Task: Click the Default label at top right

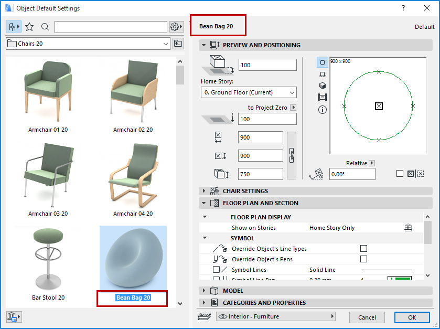Action: pyautogui.click(x=425, y=27)
